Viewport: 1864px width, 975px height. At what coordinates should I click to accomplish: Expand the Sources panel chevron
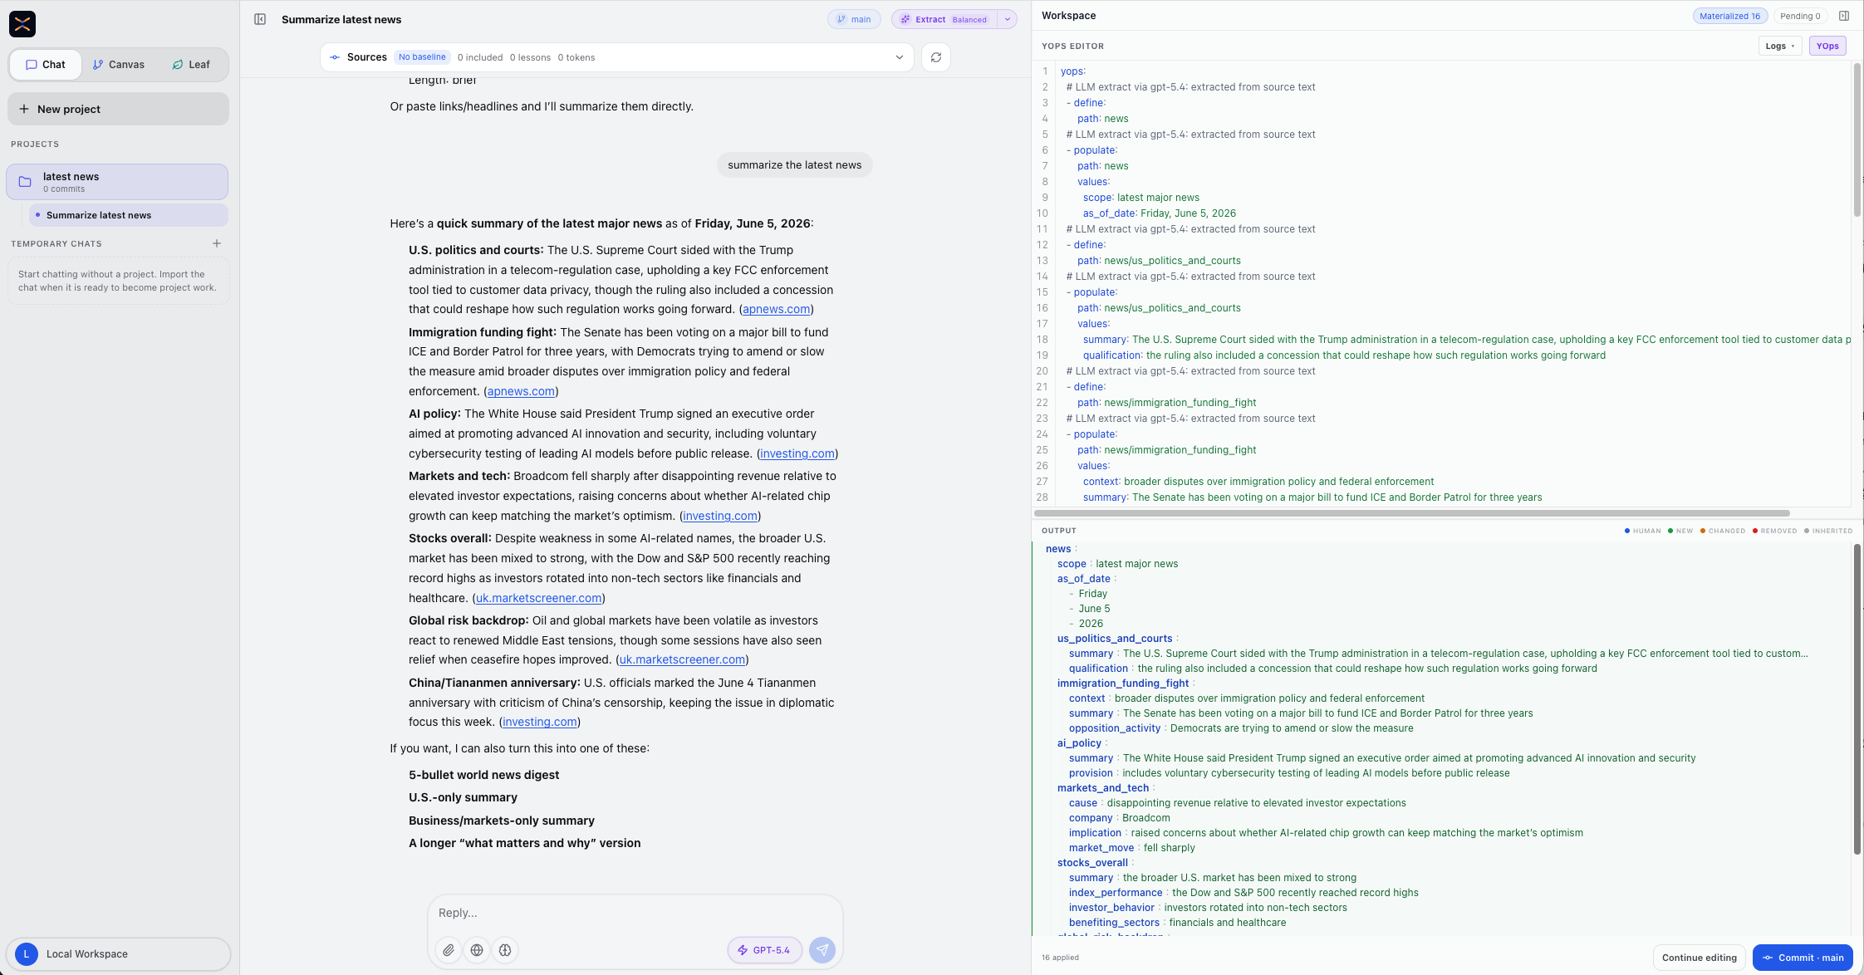point(899,57)
